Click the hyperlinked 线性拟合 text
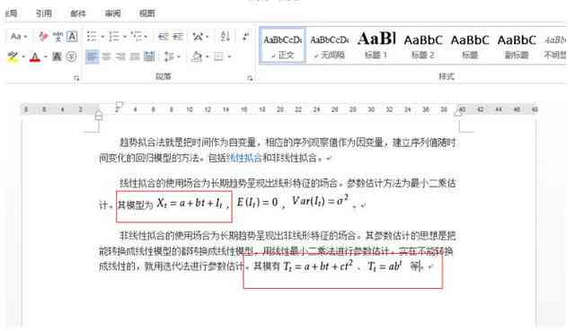This screenshot has height=331, width=575. (x=245, y=158)
